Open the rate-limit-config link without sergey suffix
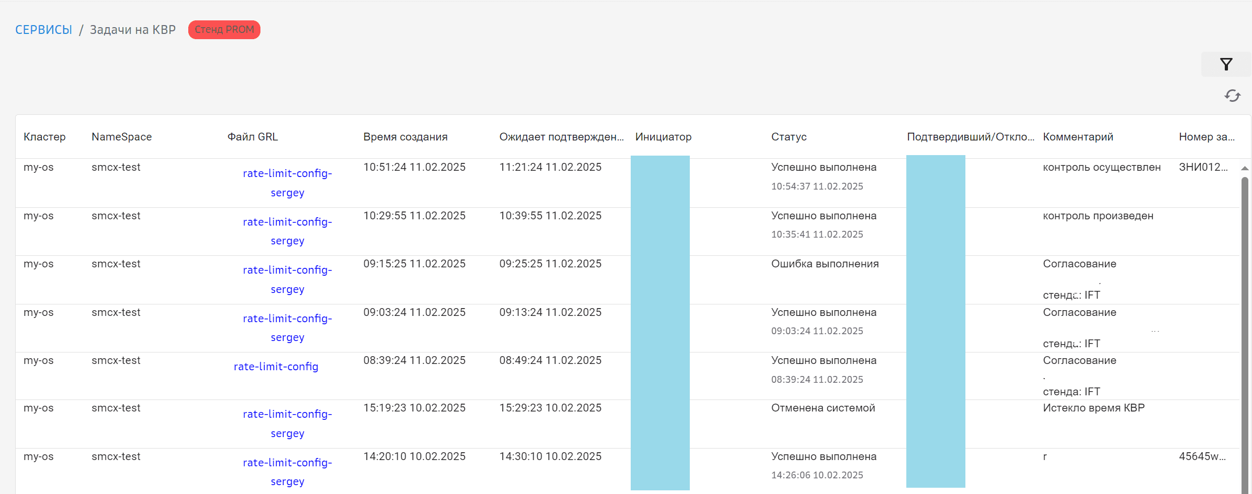The height and width of the screenshot is (494, 1252). point(276,367)
